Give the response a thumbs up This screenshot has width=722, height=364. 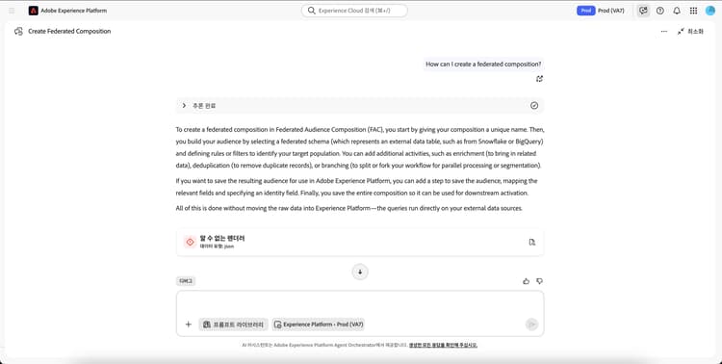[x=527, y=281]
